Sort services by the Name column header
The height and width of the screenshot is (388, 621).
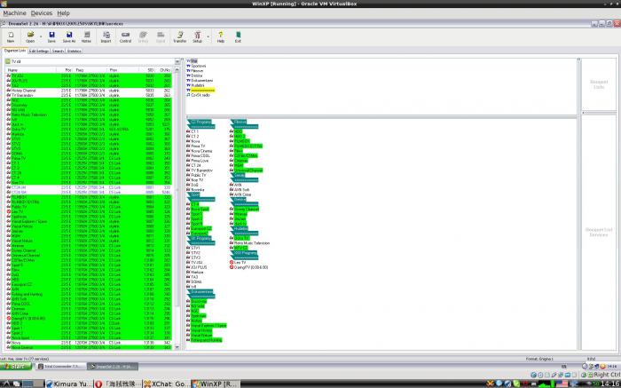click(30, 70)
